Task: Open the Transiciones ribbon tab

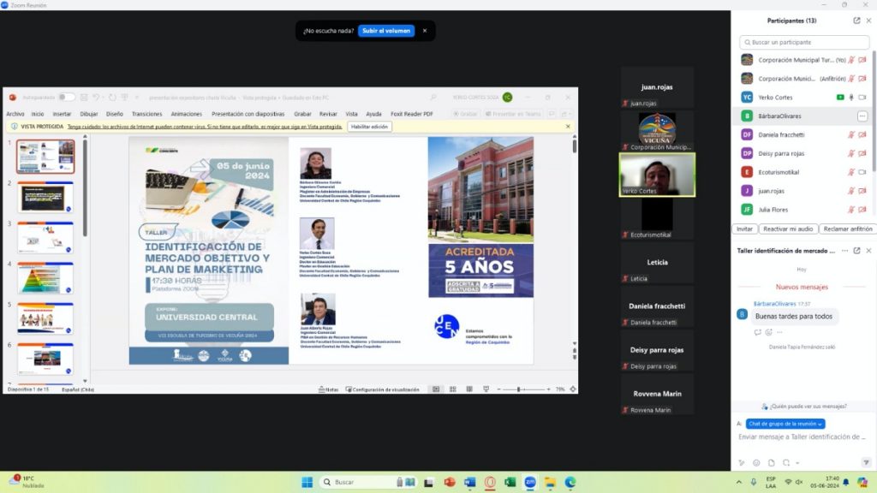Action: pos(146,114)
